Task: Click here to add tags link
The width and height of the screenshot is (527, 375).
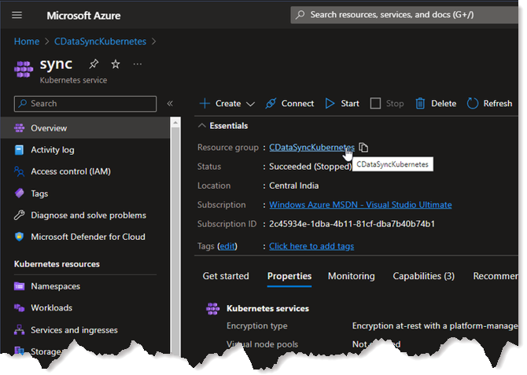Action: pos(311,246)
